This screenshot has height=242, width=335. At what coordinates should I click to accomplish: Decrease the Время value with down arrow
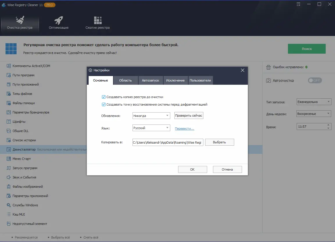(x=328, y=128)
